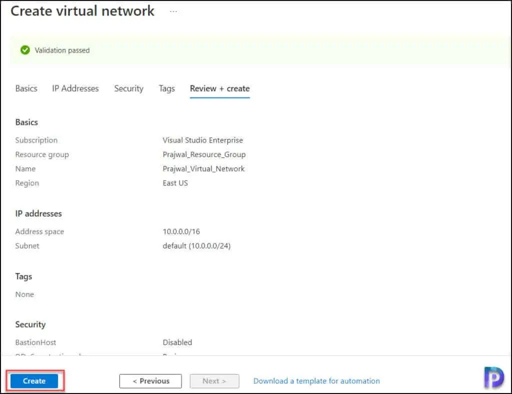Click the Basics section heading in the summary
Viewport: 512px width, 394px height.
tap(26, 122)
